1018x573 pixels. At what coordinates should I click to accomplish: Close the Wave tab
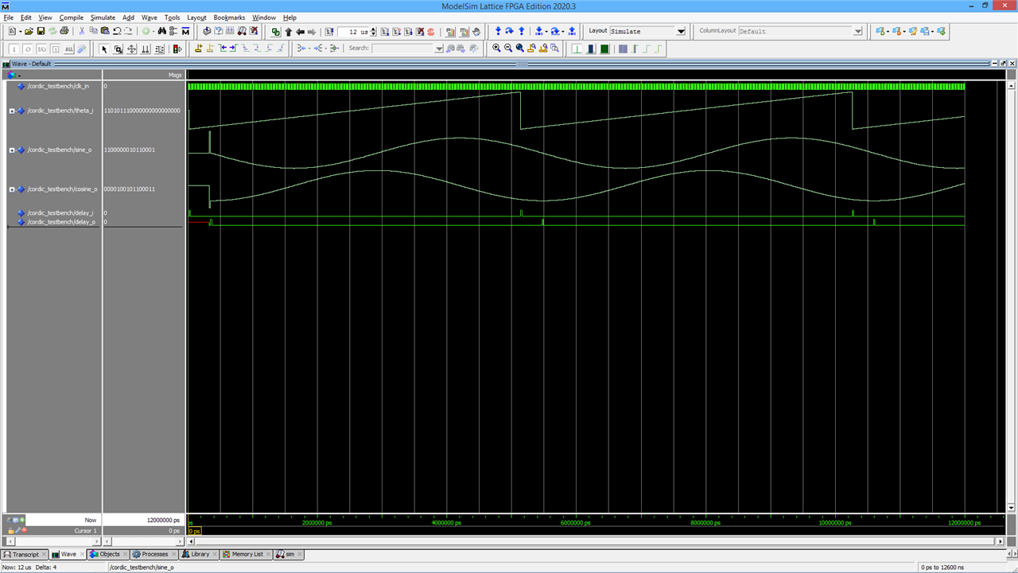point(82,554)
